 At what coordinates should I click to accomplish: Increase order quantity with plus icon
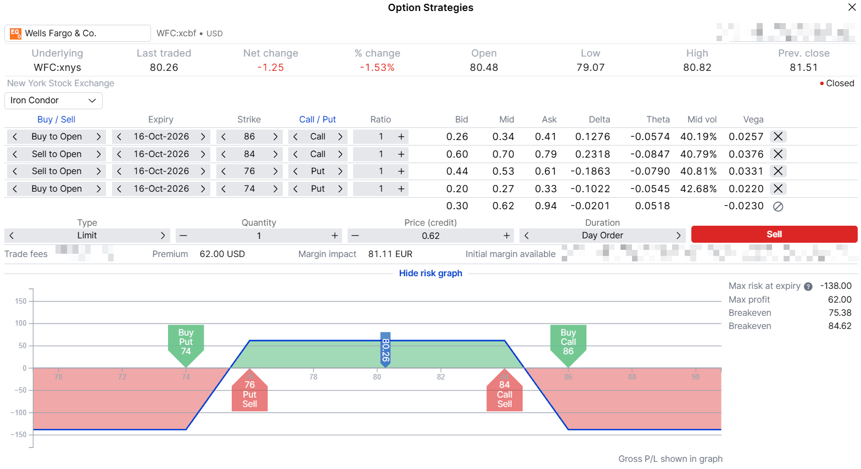334,236
